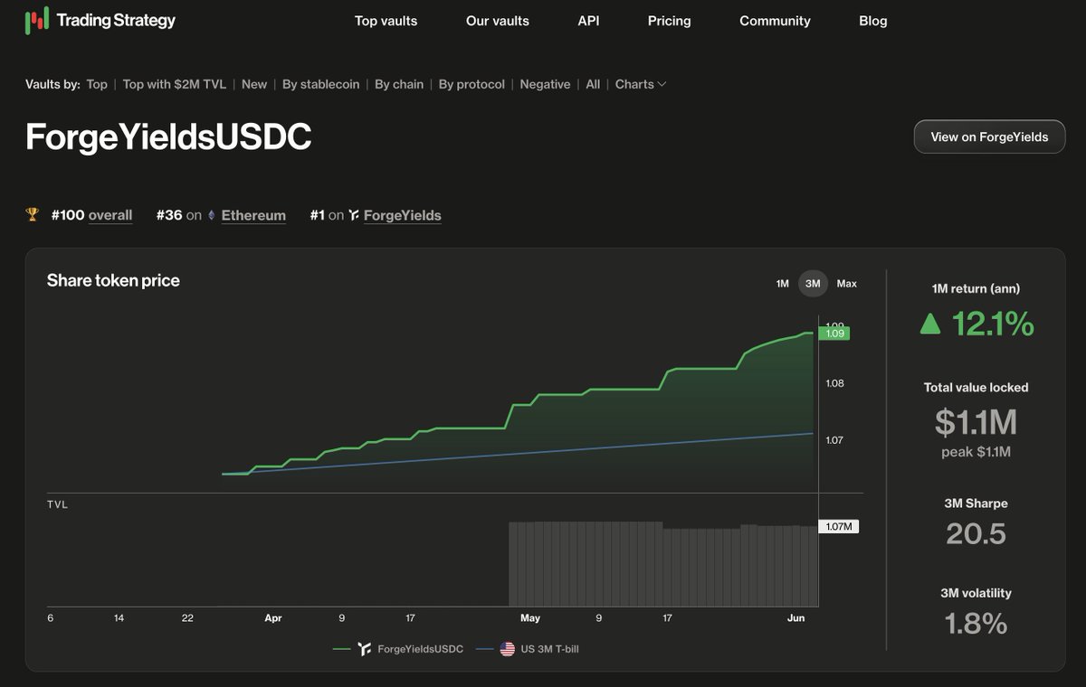Click the Total value locked label
This screenshot has height=687, width=1086.
(976, 387)
